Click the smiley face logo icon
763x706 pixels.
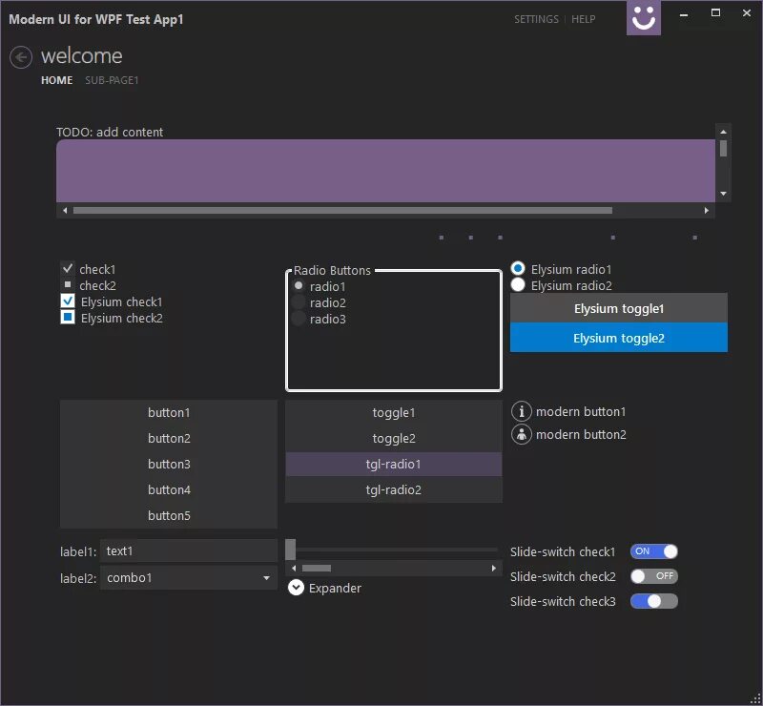[x=643, y=17]
